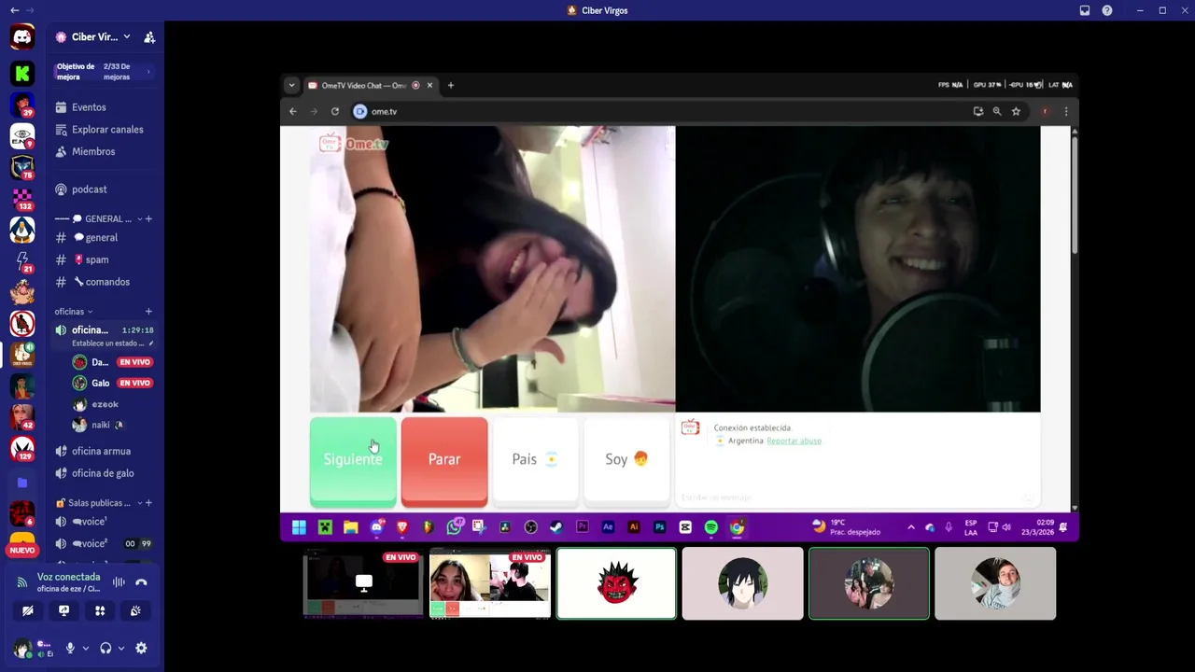
Task: Open the server folder icon in sidebar
Action: click(x=22, y=483)
